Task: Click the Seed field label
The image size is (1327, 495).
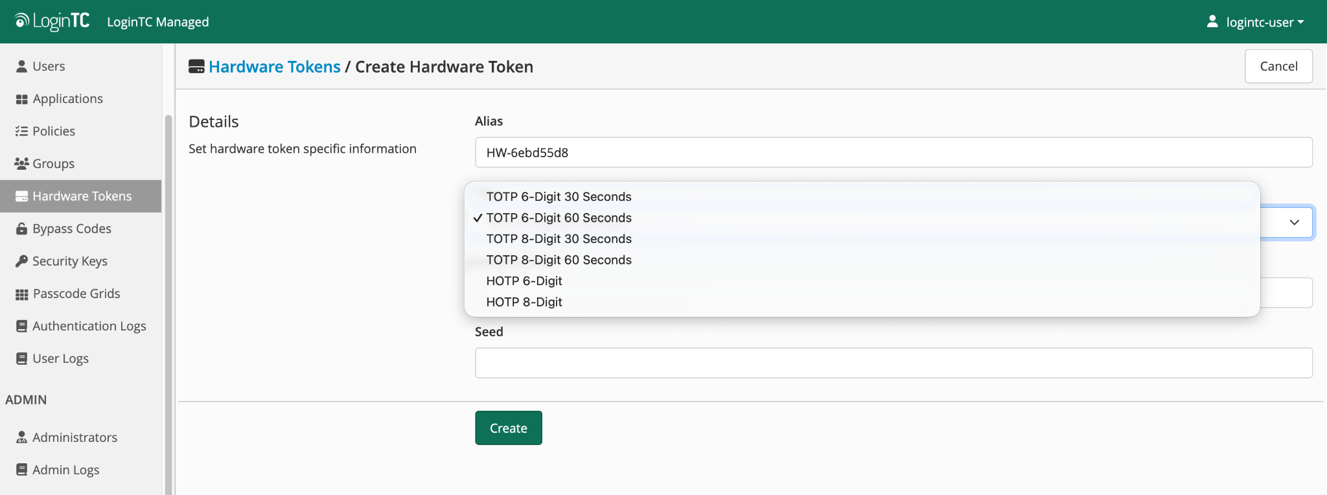Action: click(x=489, y=332)
